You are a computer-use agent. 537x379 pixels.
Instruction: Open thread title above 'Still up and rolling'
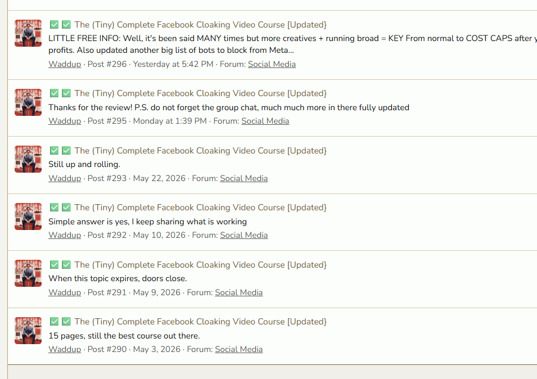[200, 151]
